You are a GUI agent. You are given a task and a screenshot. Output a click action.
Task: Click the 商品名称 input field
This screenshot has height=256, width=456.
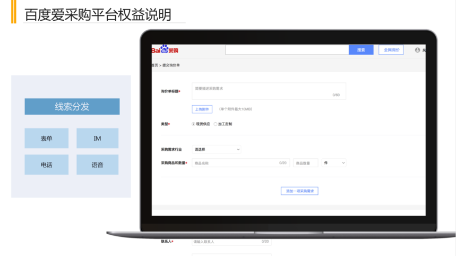(x=241, y=163)
